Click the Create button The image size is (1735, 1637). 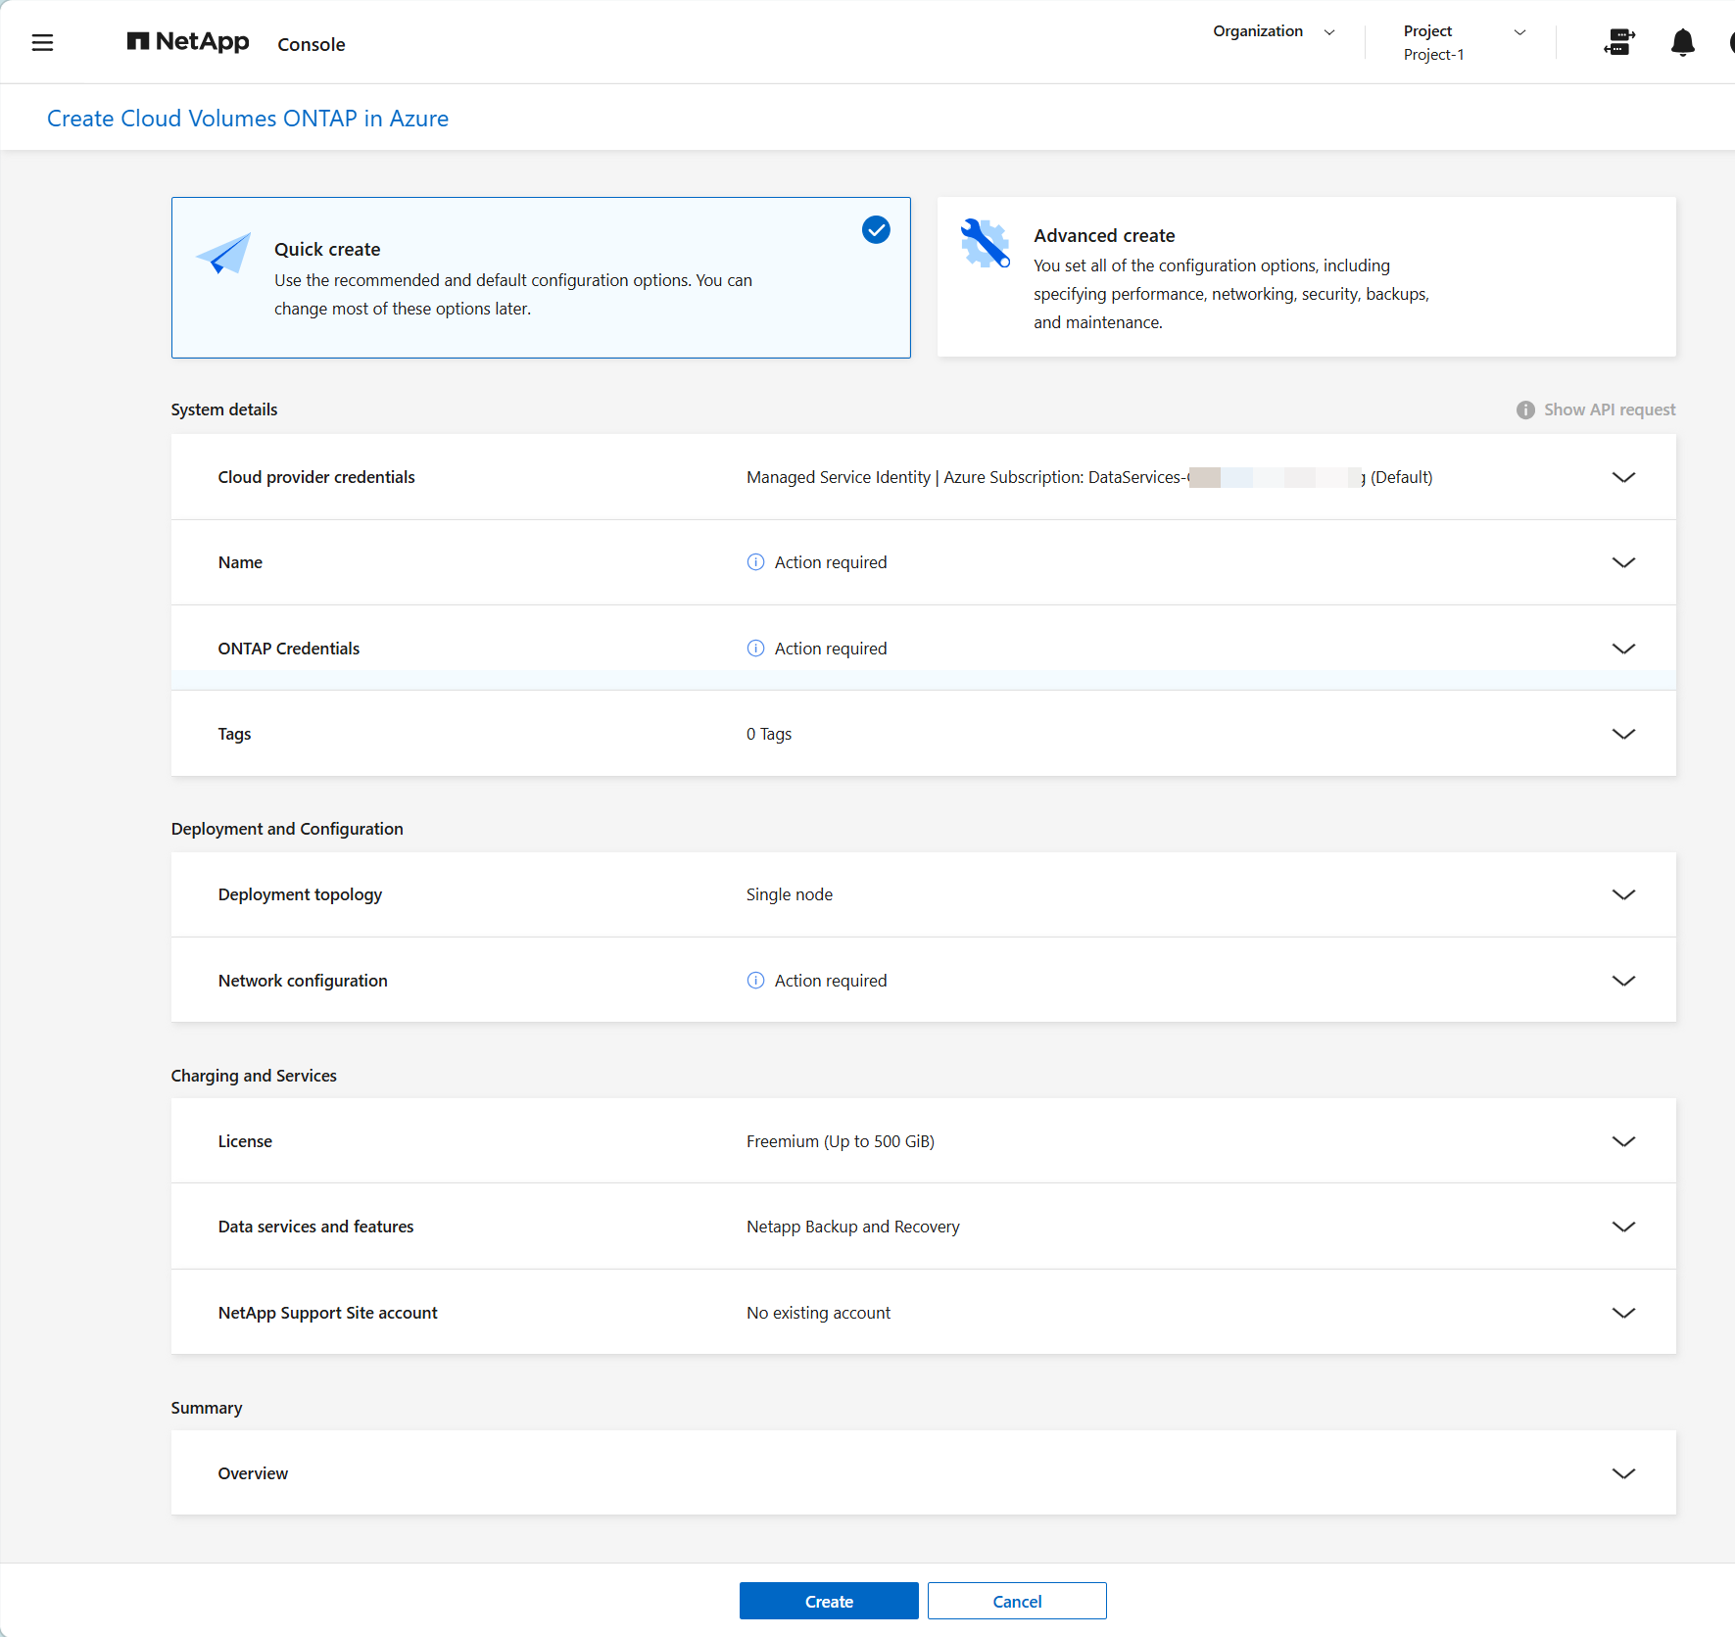click(x=829, y=1601)
